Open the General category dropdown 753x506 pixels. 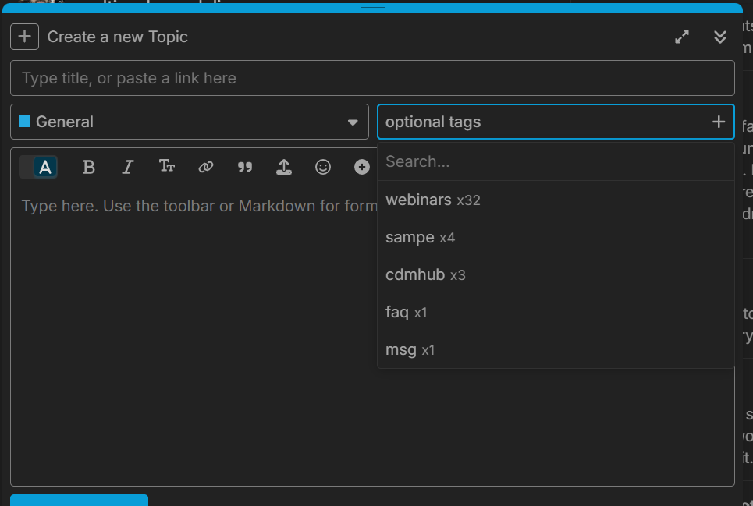click(x=190, y=122)
